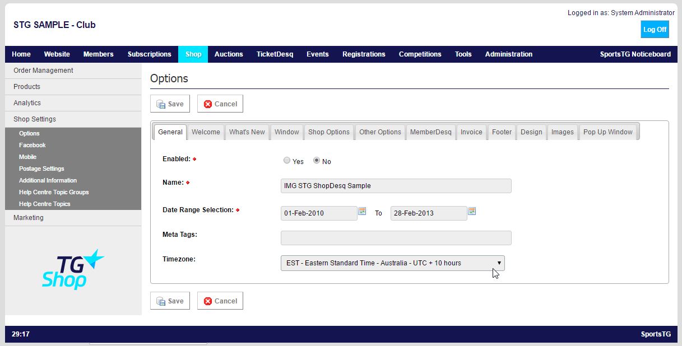This screenshot has width=682, height=346.
Task: Switch to the Shop Options tab
Action: point(329,132)
